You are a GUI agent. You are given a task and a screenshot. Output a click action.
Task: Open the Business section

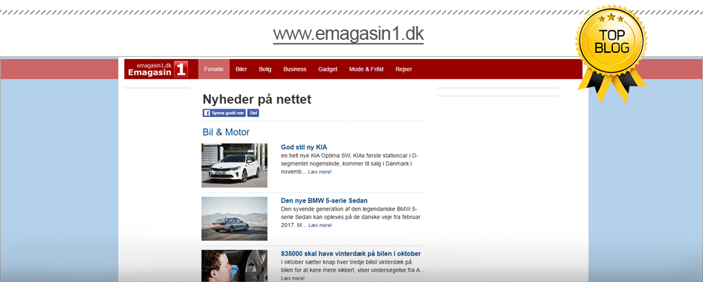(295, 69)
